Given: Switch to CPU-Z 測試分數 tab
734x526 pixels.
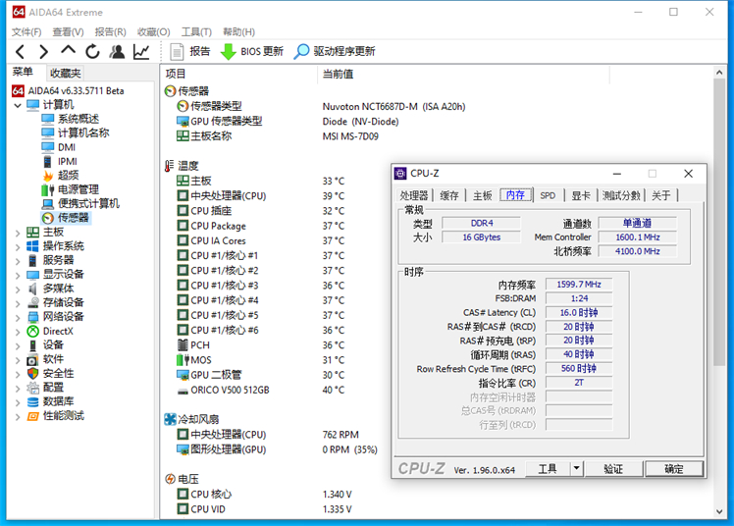Looking at the screenshot, I should (x=621, y=195).
